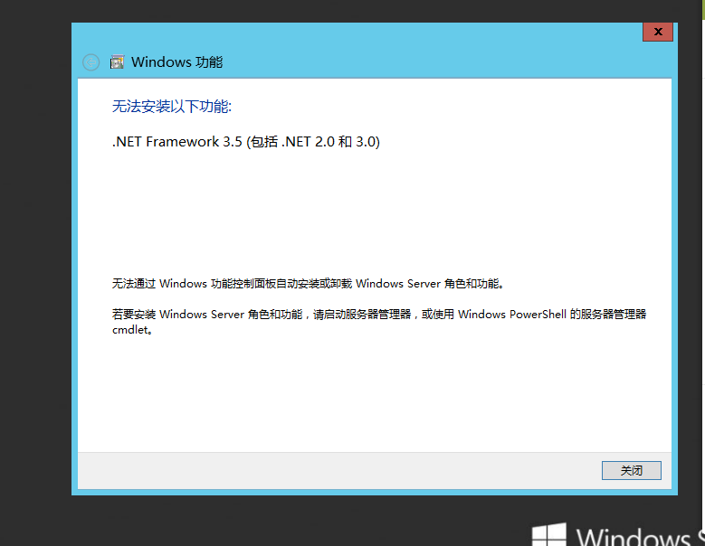This screenshot has width=705, height=546.
Task: Click the 关闭 button
Action: tap(632, 470)
